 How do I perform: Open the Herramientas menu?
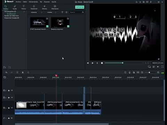[x=33, y=2]
